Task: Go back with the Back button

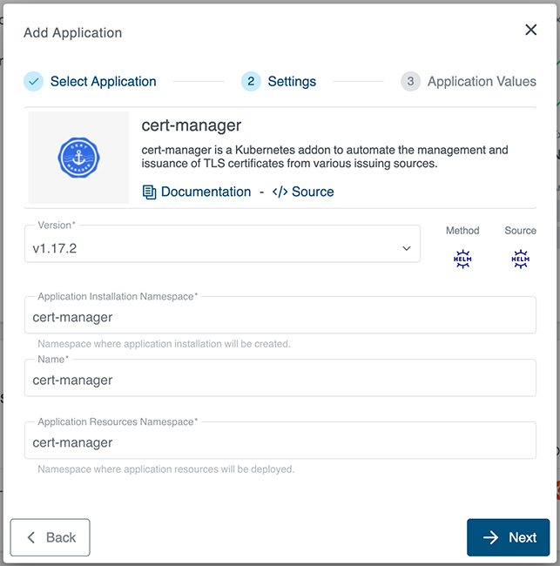Action: [x=51, y=537]
